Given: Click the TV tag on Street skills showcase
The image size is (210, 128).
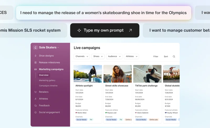Looking at the screenshot, I should pyautogui.click(x=121, y=120).
